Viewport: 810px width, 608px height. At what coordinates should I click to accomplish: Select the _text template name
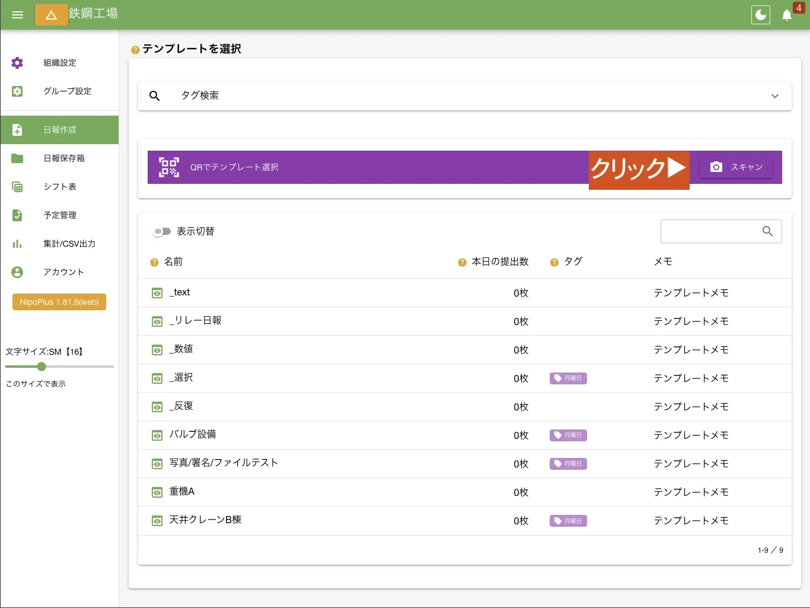(180, 292)
